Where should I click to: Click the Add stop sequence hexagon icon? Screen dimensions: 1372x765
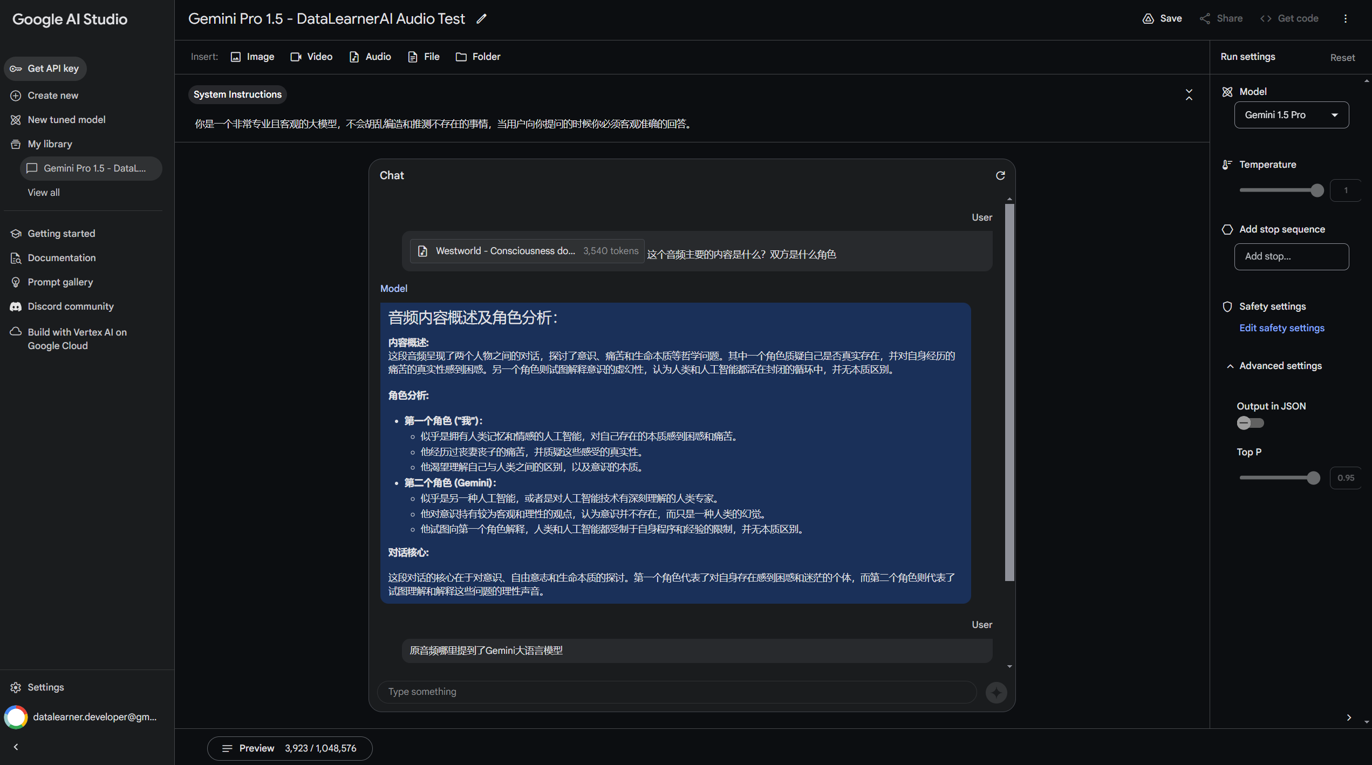1227,229
